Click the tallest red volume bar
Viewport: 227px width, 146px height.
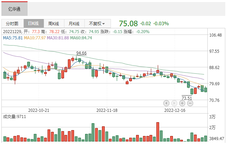pos(158,132)
